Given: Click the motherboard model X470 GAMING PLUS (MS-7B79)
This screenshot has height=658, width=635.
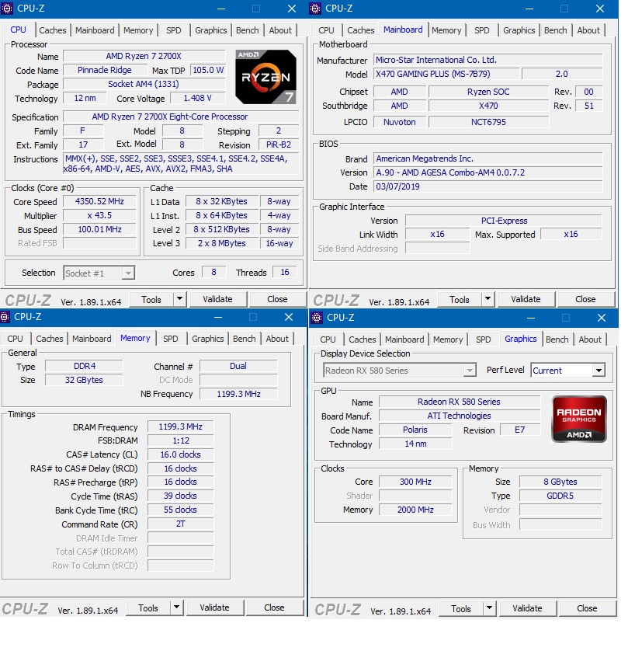Looking at the screenshot, I should (x=446, y=74).
